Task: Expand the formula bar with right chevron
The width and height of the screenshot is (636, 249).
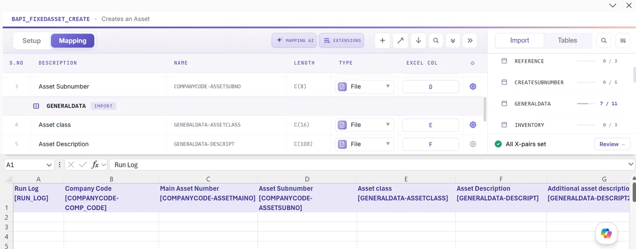Action: [630, 164]
